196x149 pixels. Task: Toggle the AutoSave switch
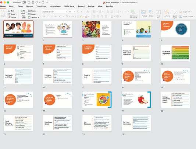pyautogui.click(x=24, y=2)
